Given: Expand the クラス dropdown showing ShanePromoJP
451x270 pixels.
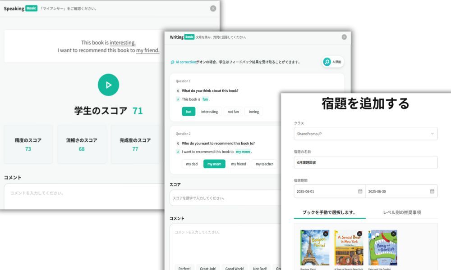Looking at the screenshot, I should point(365,134).
